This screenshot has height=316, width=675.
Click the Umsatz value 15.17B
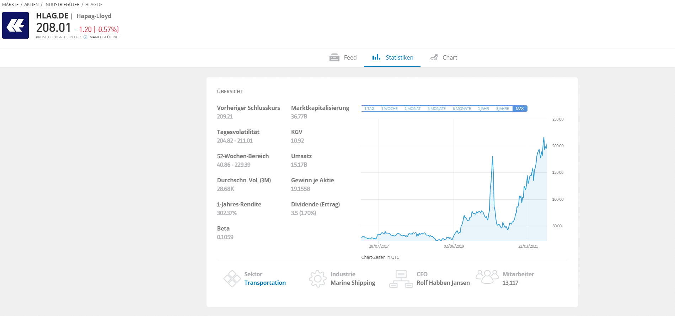[299, 165]
